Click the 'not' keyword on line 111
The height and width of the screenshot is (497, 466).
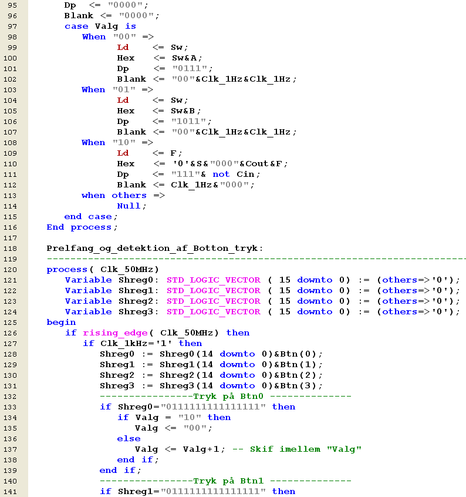point(221,174)
